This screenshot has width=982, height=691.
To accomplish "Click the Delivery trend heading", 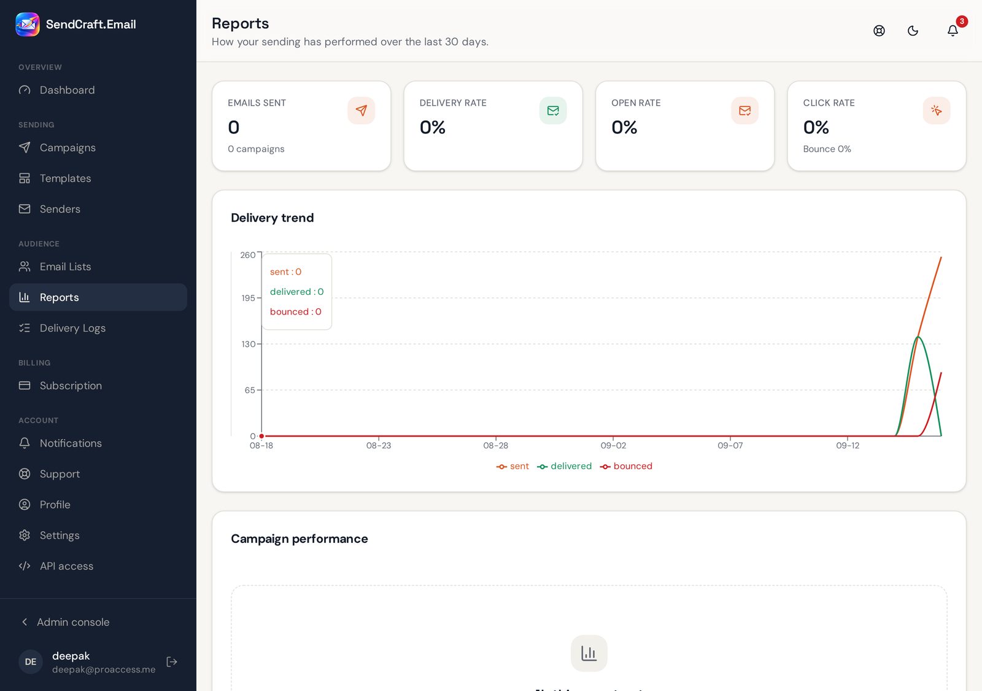I will click(x=272, y=217).
